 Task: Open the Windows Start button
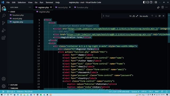click(x=2, y=95)
